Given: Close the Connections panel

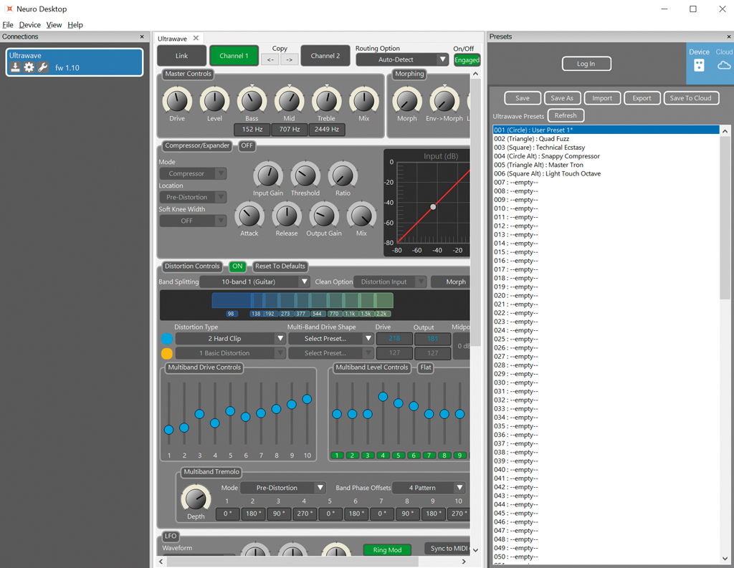Looking at the screenshot, I should (142, 37).
